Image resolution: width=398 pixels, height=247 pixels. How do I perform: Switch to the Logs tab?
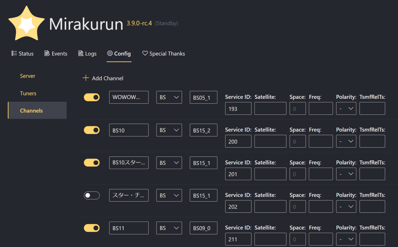(x=88, y=54)
